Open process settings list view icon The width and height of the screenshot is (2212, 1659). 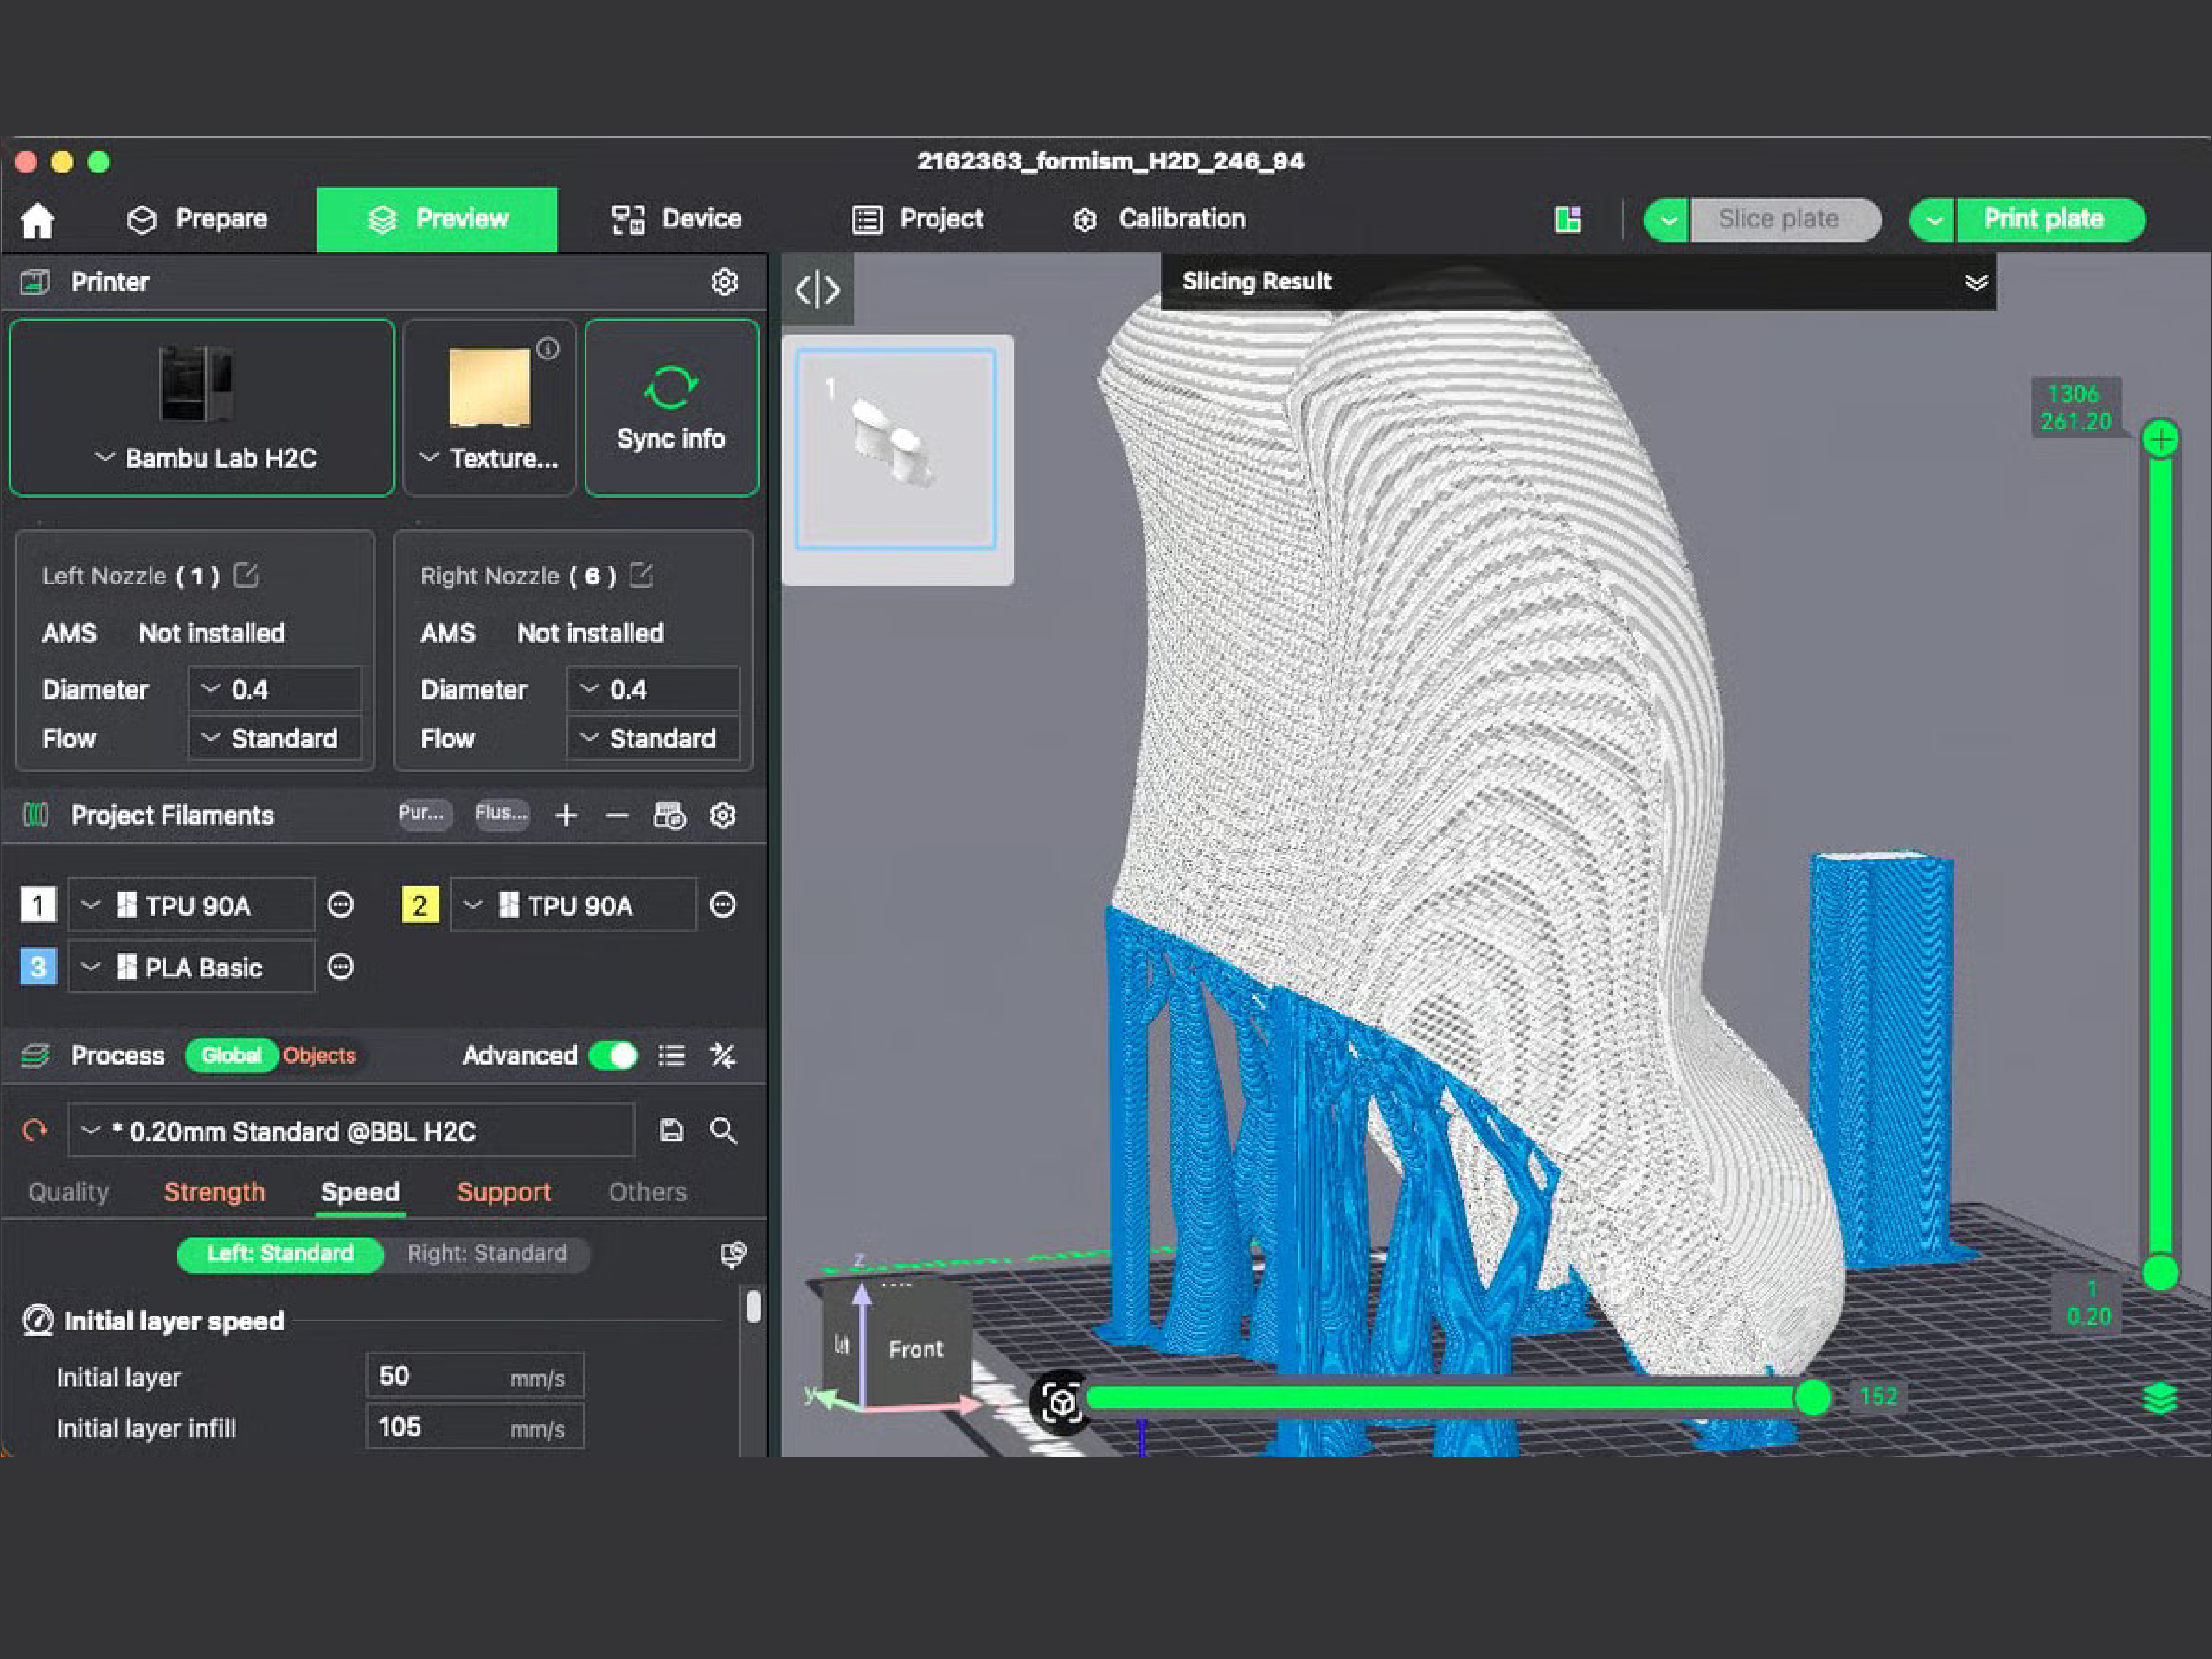click(671, 1056)
